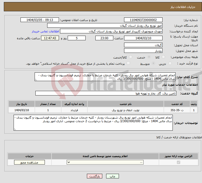Toggle the الزامی بودن ارائه مجوز checkbox
202x183 pixels.
178,162
